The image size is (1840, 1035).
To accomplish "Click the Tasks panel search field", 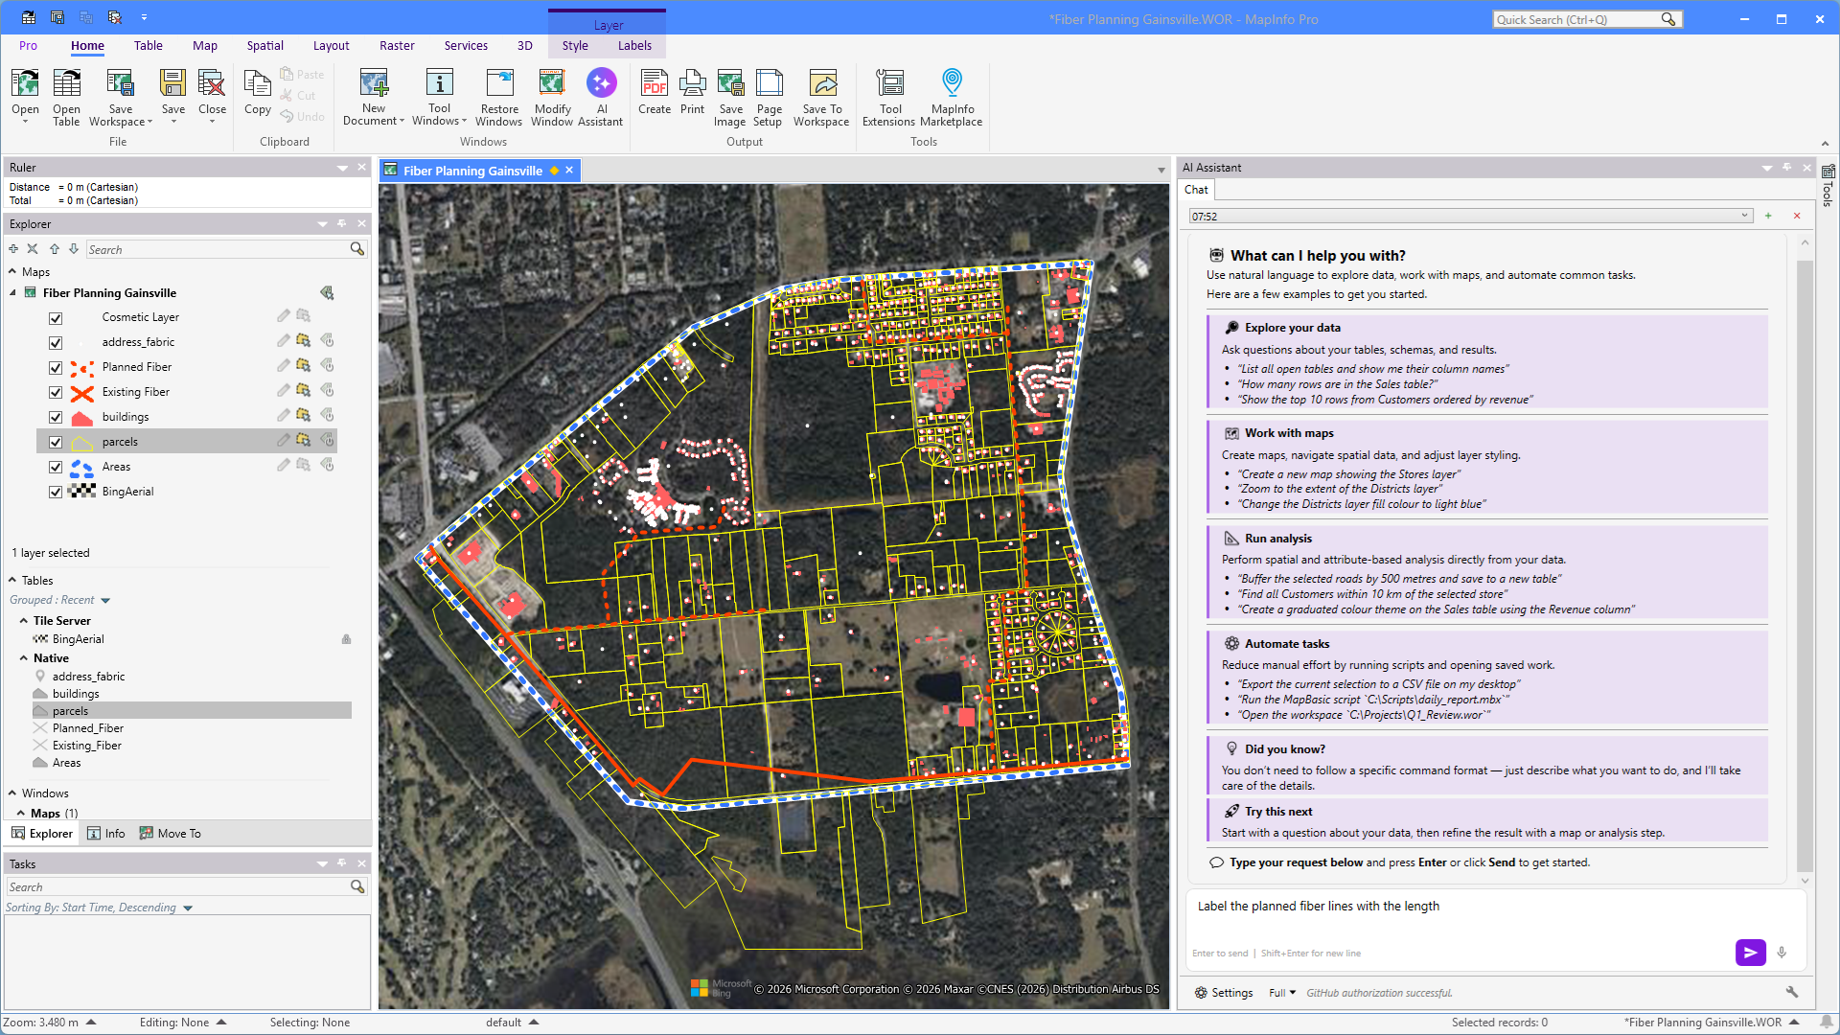I will pos(178,887).
